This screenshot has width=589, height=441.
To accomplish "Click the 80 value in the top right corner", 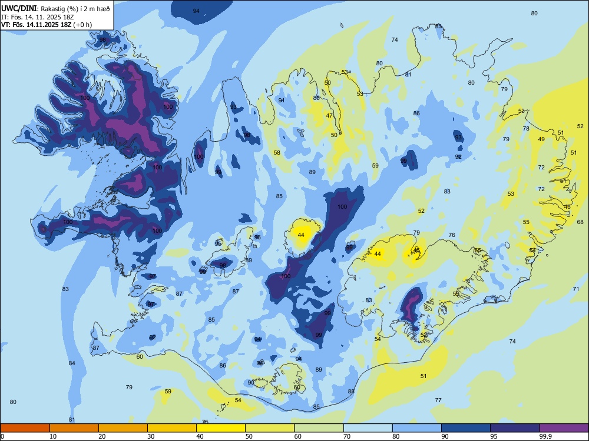I will tap(534, 13).
